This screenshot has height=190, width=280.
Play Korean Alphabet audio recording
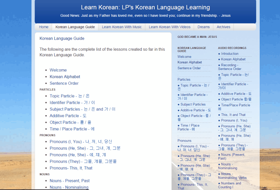(x=232, y=59)
